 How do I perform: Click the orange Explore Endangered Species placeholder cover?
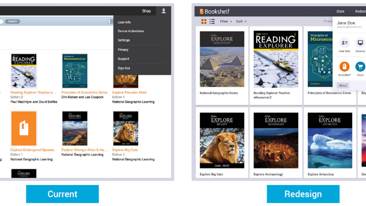[24, 129]
